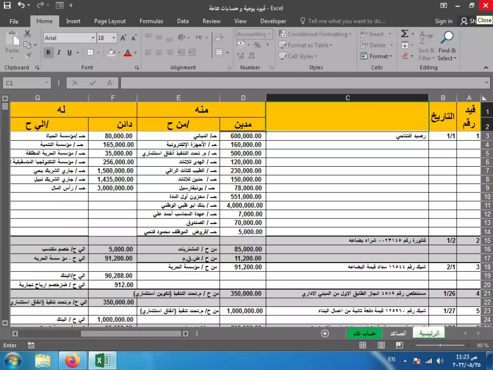Viewport: 493px width, 370px height.
Task: Click the Orientation angled text icon
Action: [181, 37]
